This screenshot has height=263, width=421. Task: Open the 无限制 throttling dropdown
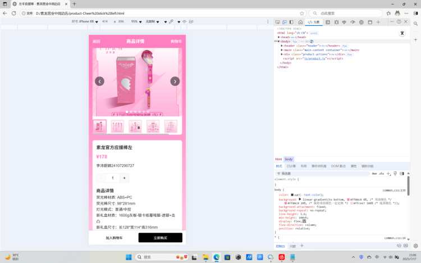(x=152, y=21)
